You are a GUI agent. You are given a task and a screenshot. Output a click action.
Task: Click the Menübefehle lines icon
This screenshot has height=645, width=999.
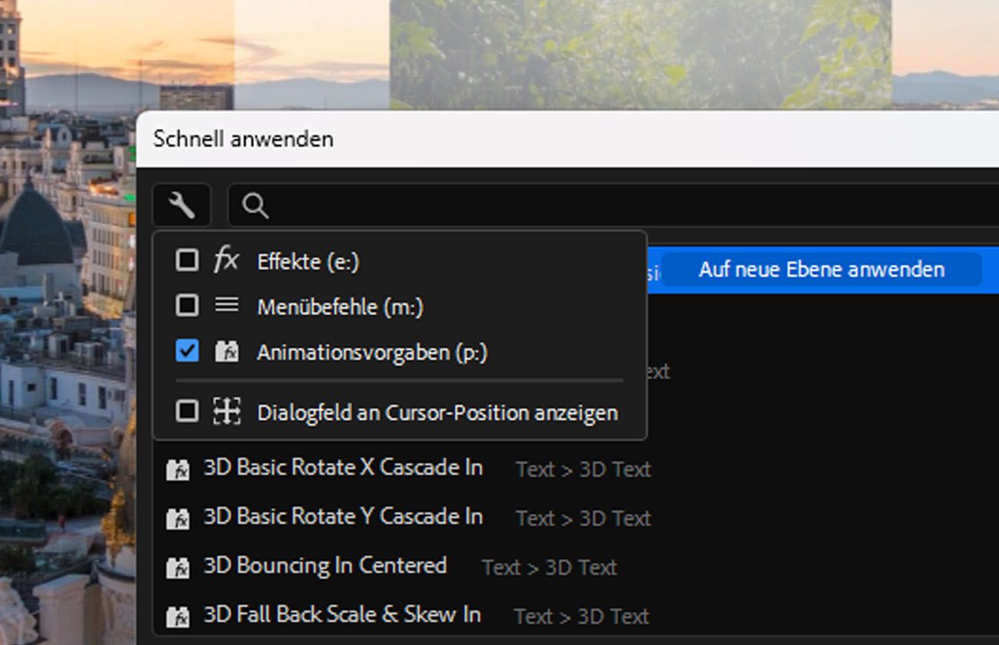227,306
